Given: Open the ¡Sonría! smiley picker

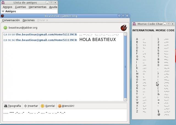Looking at the screenshot, I should coord(48,106).
